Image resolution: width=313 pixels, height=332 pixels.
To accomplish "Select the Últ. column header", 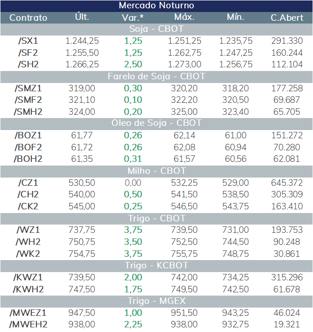I will pos(82,17).
